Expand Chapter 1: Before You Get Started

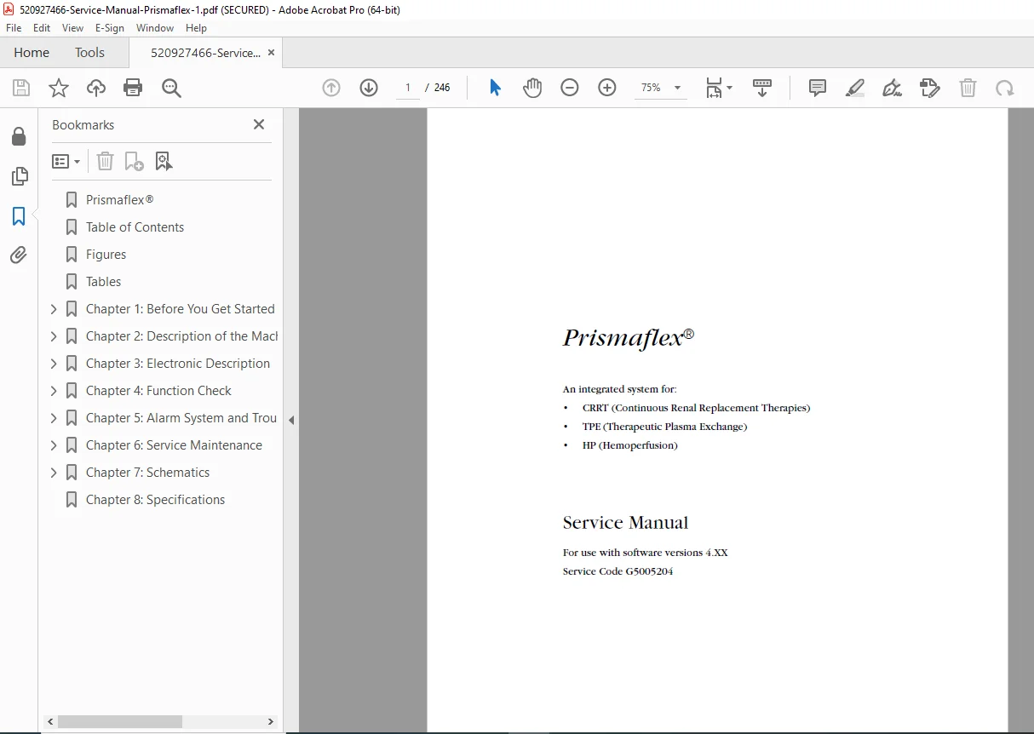[54, 309]
